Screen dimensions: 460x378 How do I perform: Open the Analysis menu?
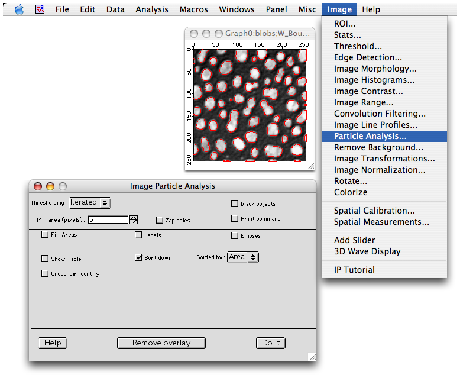pyautogui.click(x=151, y=9)
